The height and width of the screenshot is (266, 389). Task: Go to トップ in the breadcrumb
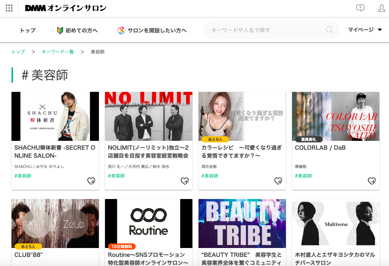[18, 52]
